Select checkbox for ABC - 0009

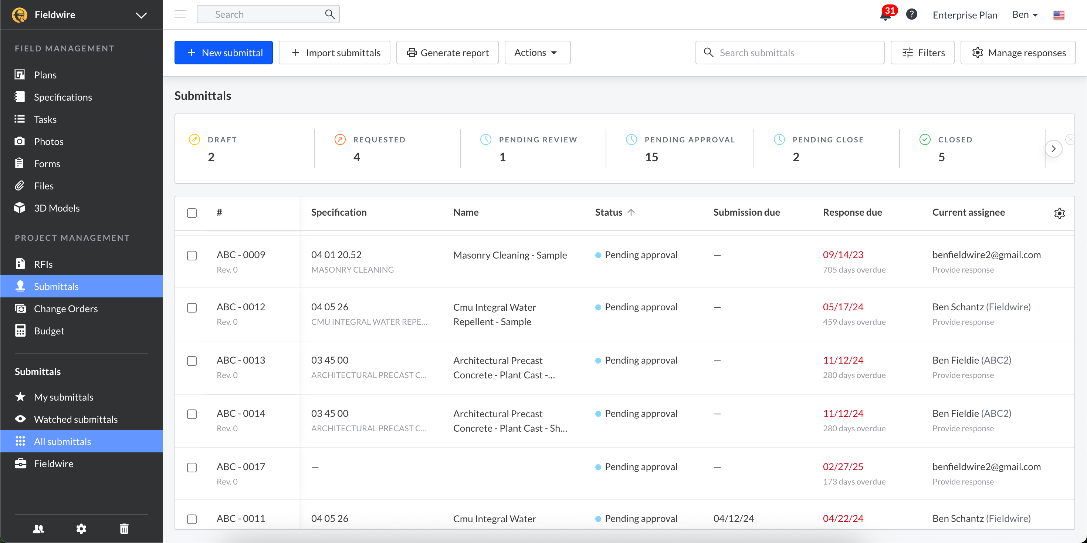[192, 256]
